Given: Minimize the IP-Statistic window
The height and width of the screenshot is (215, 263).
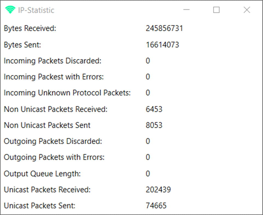Looking at the screenshot, I should tap(187, 10).
